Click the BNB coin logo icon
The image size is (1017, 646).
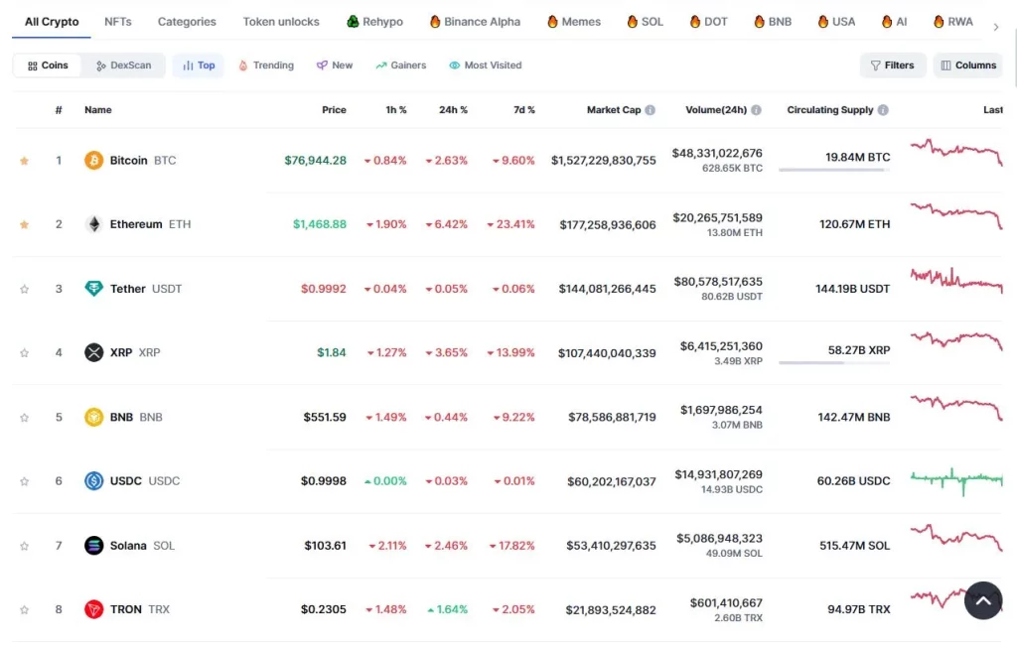(93, 417)
